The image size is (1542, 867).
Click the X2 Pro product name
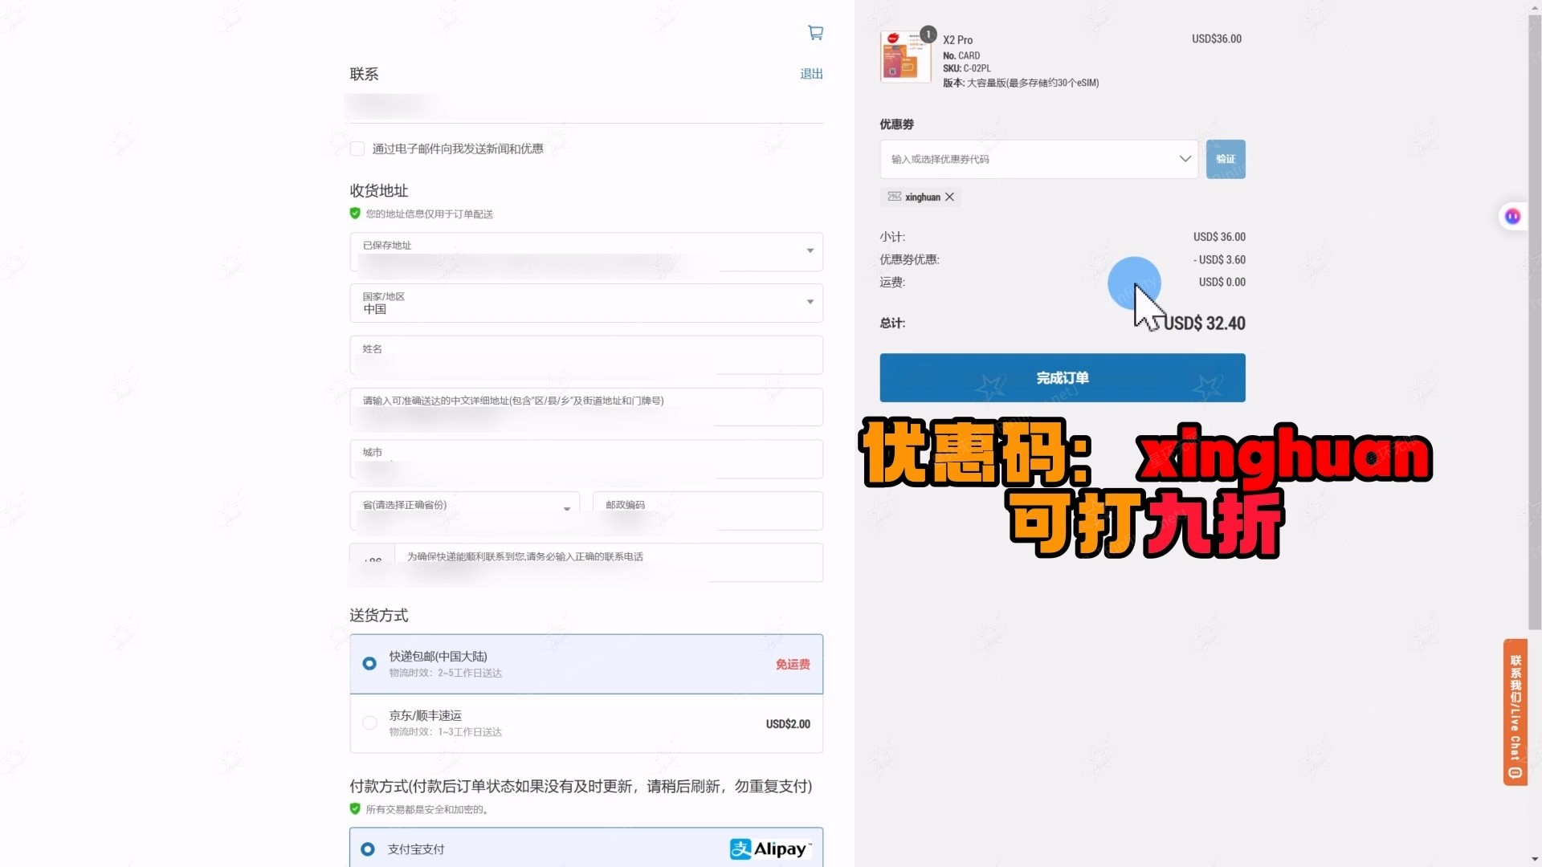click(957, 40)
